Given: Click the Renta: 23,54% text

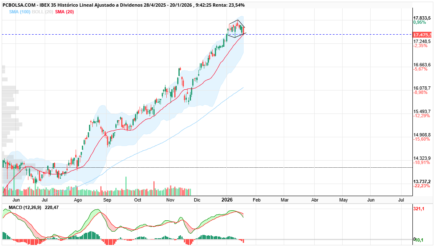Looking at the screenshot, I should click(230, 5).
